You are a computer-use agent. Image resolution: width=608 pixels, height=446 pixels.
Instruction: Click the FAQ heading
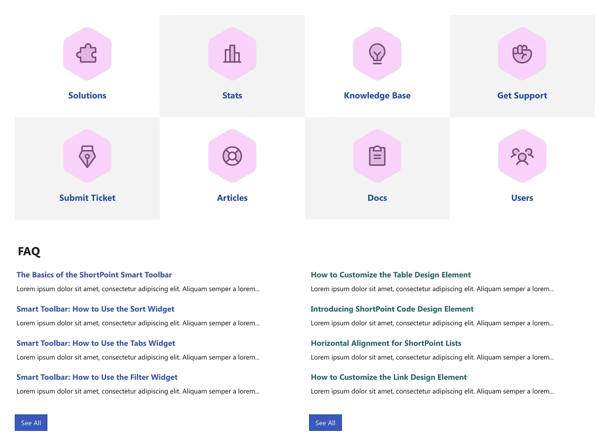click(29, 251)
